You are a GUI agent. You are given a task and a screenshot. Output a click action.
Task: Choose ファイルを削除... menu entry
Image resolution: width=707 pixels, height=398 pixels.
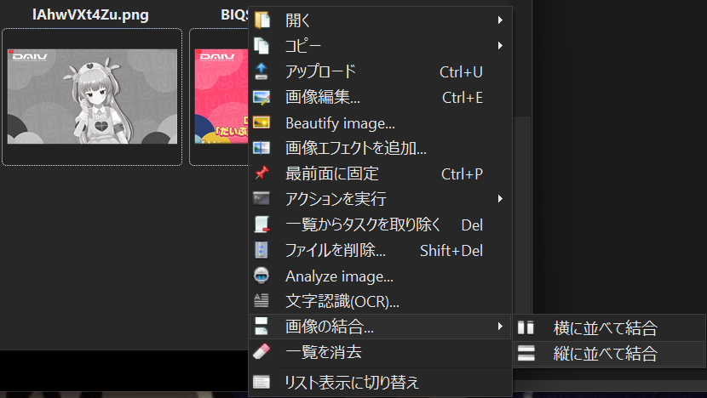pos(336,250)
